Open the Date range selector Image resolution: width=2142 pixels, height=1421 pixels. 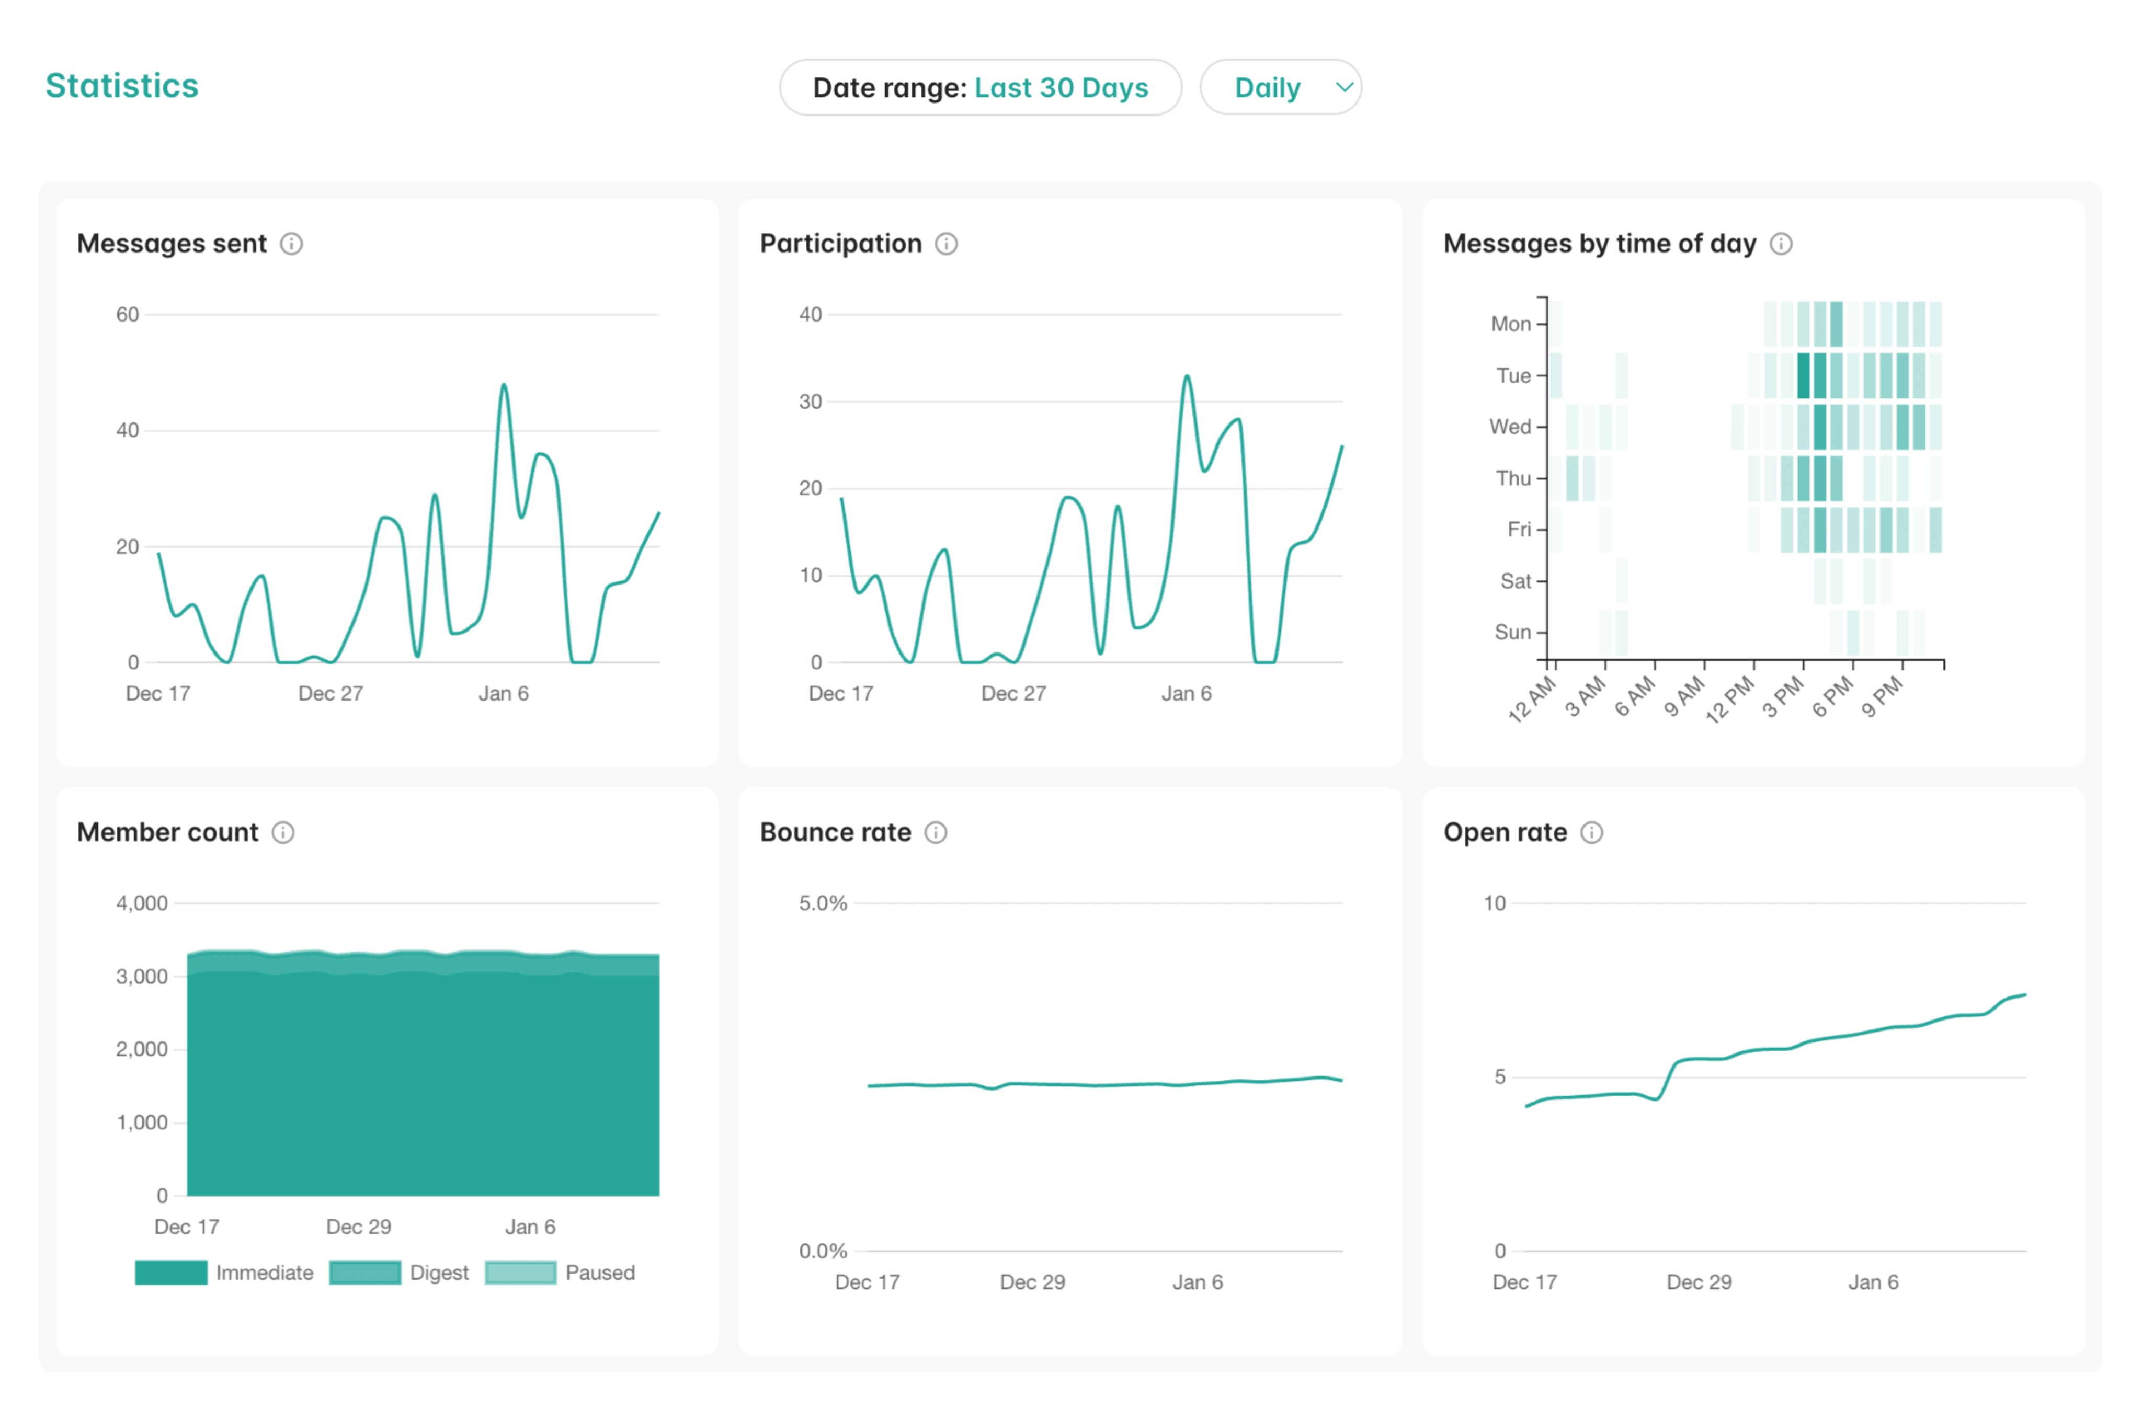[x=981, y=87]
